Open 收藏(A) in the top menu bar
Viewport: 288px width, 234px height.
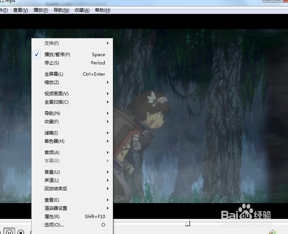click(x=82, y=10)
